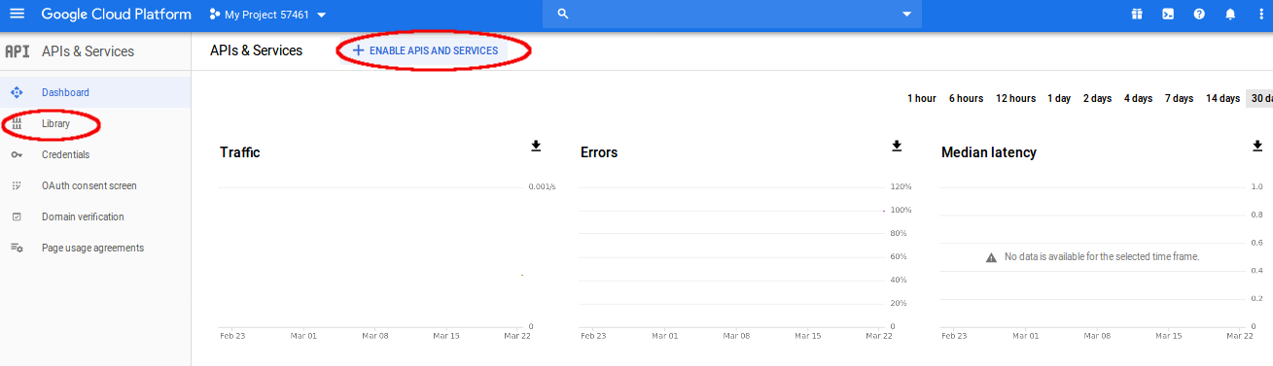Set time range to 6 hours
Screen dimensions: 1273x366
tap(966, 98)
